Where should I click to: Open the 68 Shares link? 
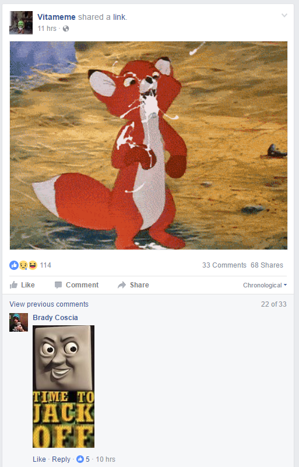267,265
